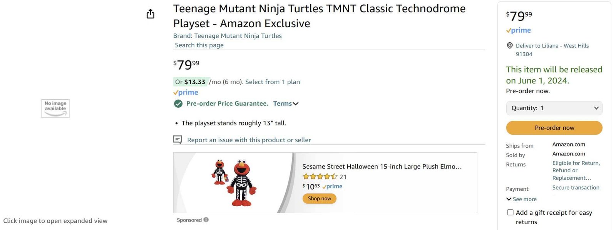Click the Prime logo under the price

pos(186,92)
